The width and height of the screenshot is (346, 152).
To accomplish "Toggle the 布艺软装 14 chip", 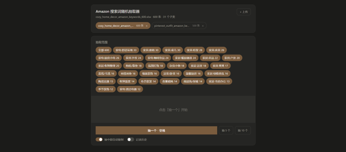I will point(148,81).
